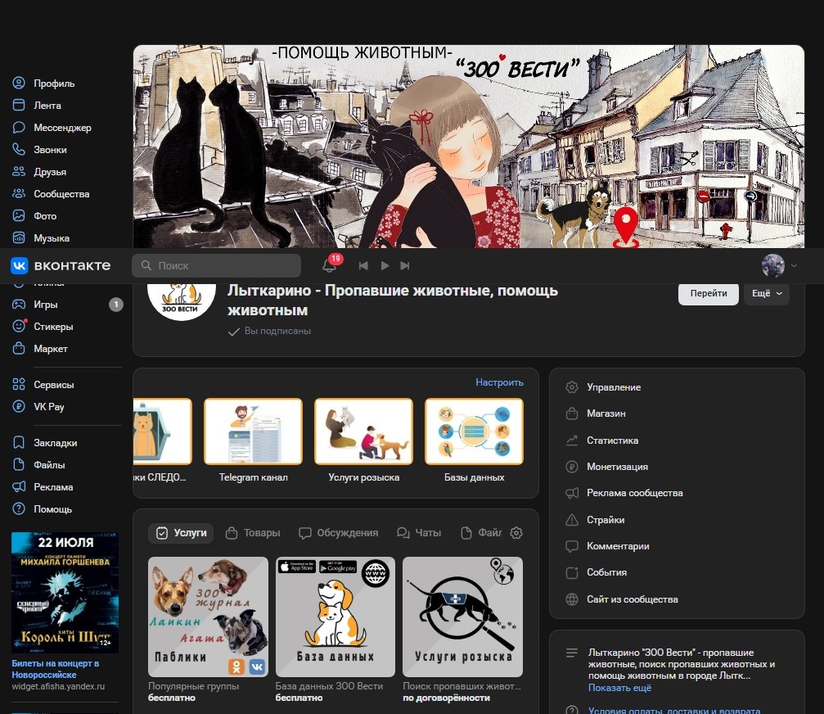Go to Друзья friends list
This screenshot has width=824, height=714.
[x=39, y=171]
